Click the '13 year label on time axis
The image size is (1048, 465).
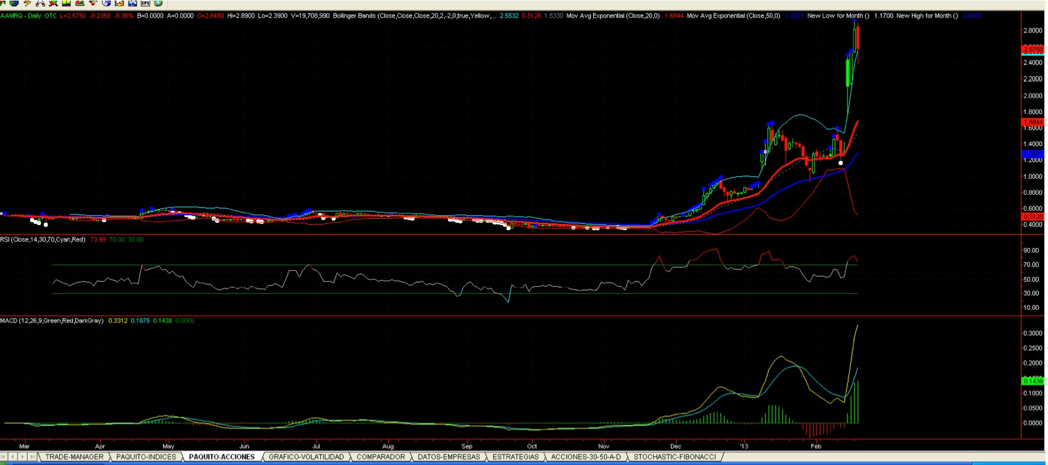(743, 446)
